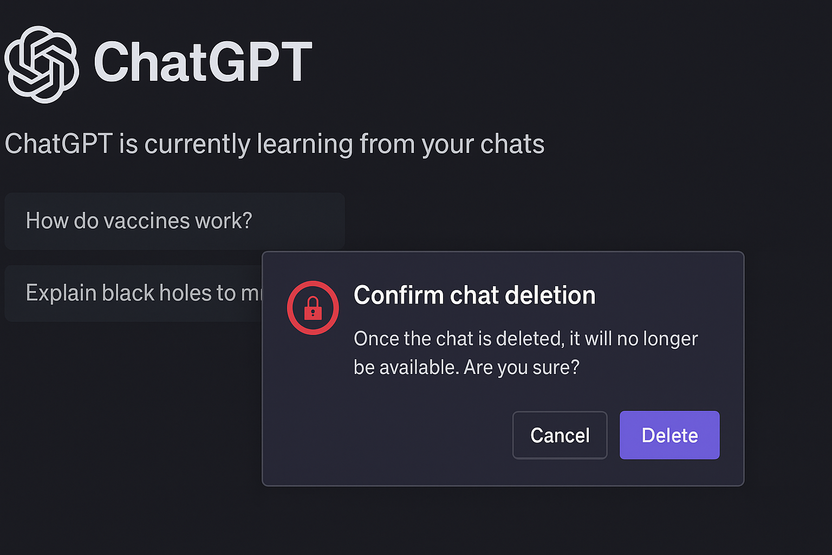The width and height of the screenshot is (832, 555).
Task: Confirm deletion with the purple Delete button
Action: tap(669, 435)
